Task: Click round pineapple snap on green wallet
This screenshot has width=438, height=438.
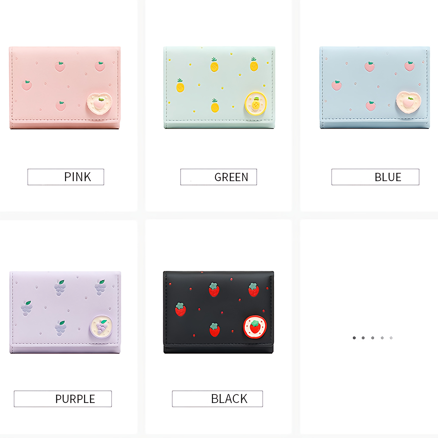Action: 256,103
